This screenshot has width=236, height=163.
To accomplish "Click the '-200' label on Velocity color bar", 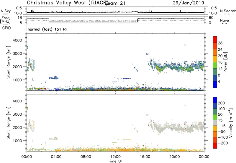I will (x=223, y=143).
